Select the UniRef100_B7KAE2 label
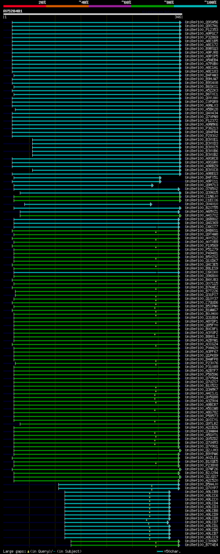The width and height of the screenshot is (220, 554). [201, 288]
